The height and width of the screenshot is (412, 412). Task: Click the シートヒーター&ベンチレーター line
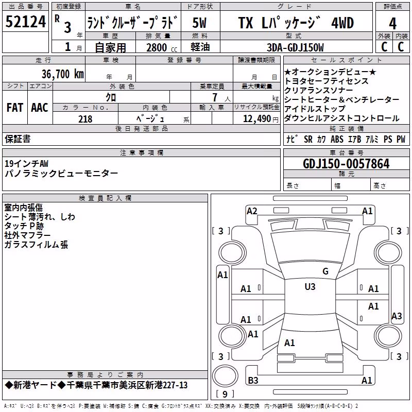click(x=342, y=99)
